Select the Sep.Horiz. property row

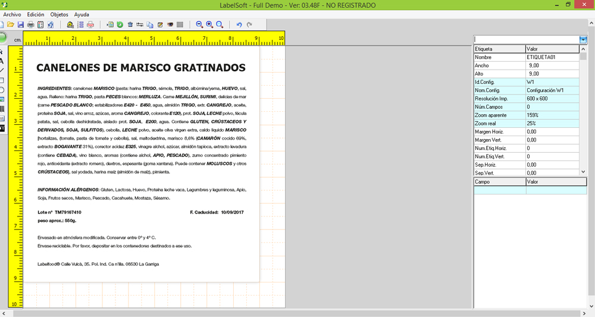coord(527,165)
